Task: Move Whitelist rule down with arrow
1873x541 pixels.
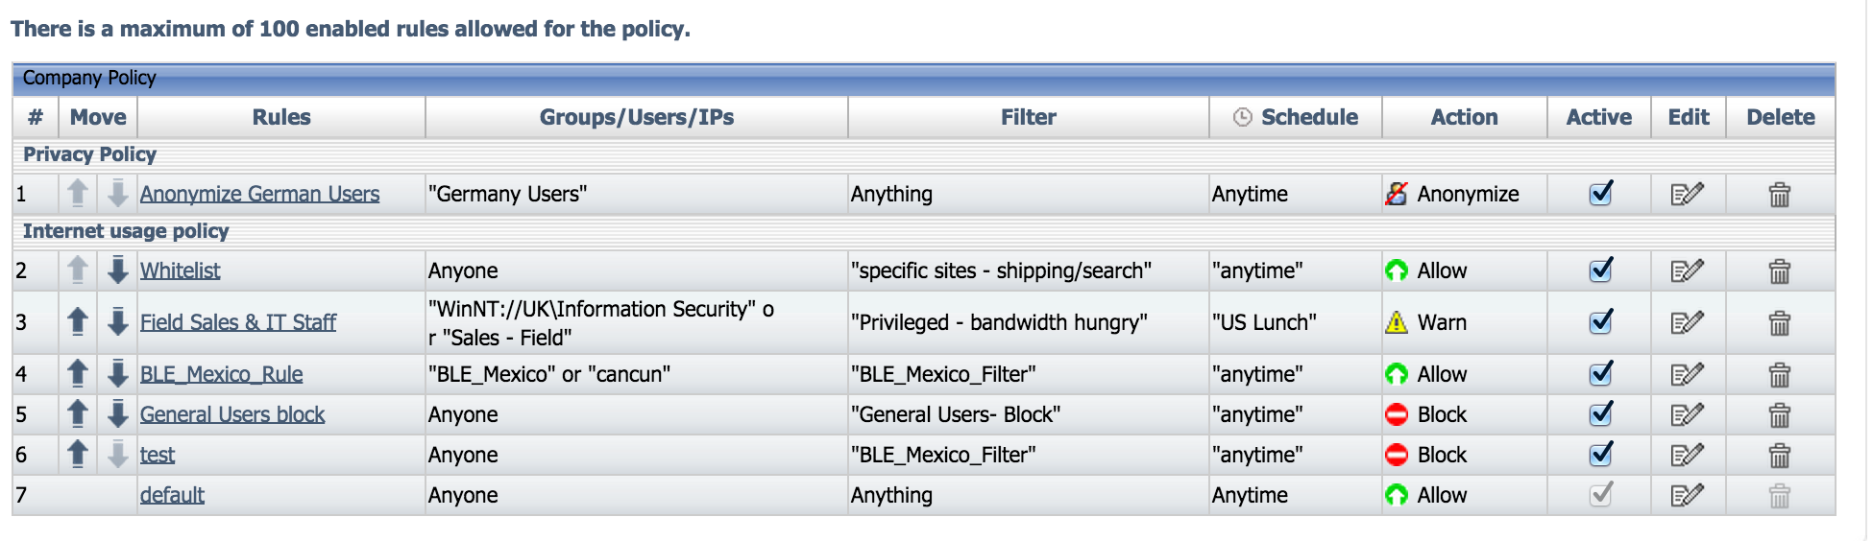Action: [x=118, y=270]
